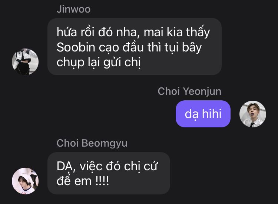Tap Choi Yeonjun's avatar photo
The width and height of the screenshot is (278, 204).
tap(253, 114)
